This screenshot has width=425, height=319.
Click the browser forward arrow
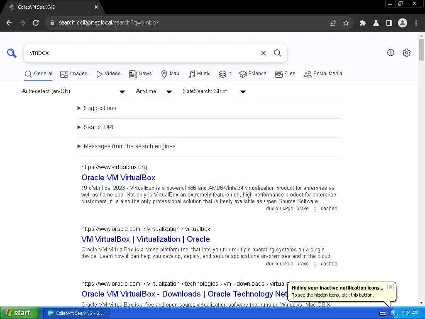click(22, 23)
